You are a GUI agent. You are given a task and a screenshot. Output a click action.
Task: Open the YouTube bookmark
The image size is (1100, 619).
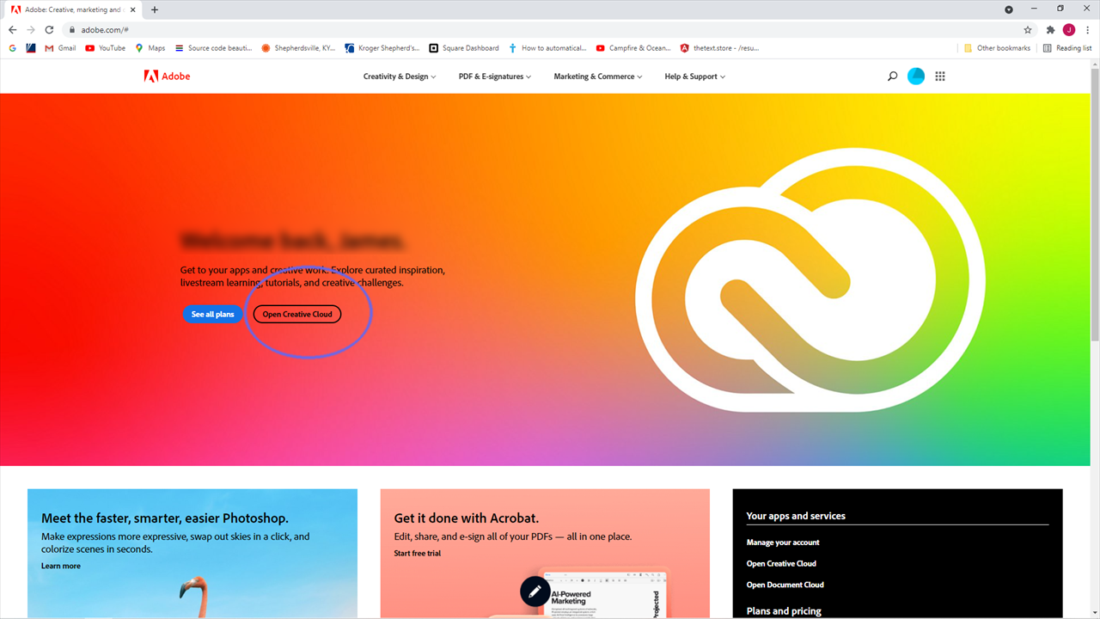coord(105,48)
